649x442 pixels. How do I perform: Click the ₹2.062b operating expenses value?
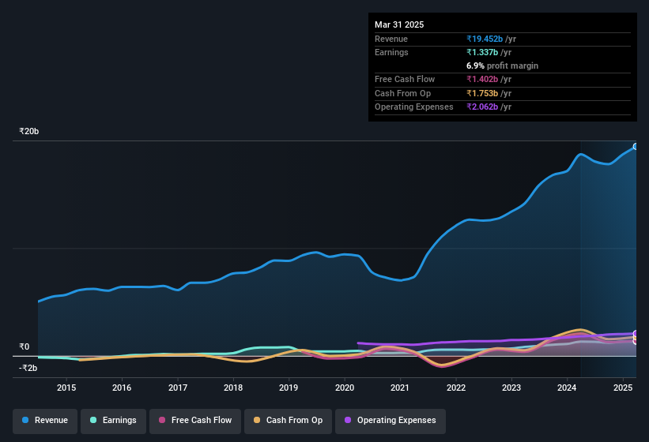click(x=482, y=107)
